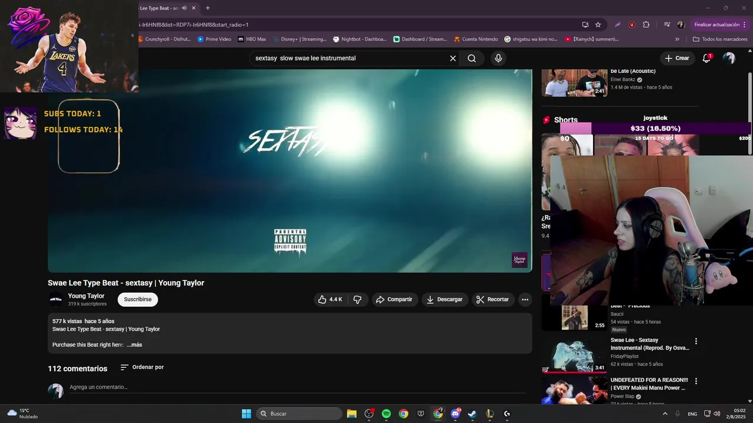Close the Lee Type Beat tab
The height and width of the screenshot is (423, 753).
[194, 8]
